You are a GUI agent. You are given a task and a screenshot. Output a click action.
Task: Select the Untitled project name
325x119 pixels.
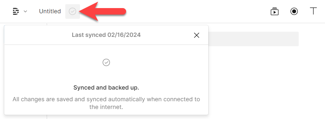click(50, 11)
